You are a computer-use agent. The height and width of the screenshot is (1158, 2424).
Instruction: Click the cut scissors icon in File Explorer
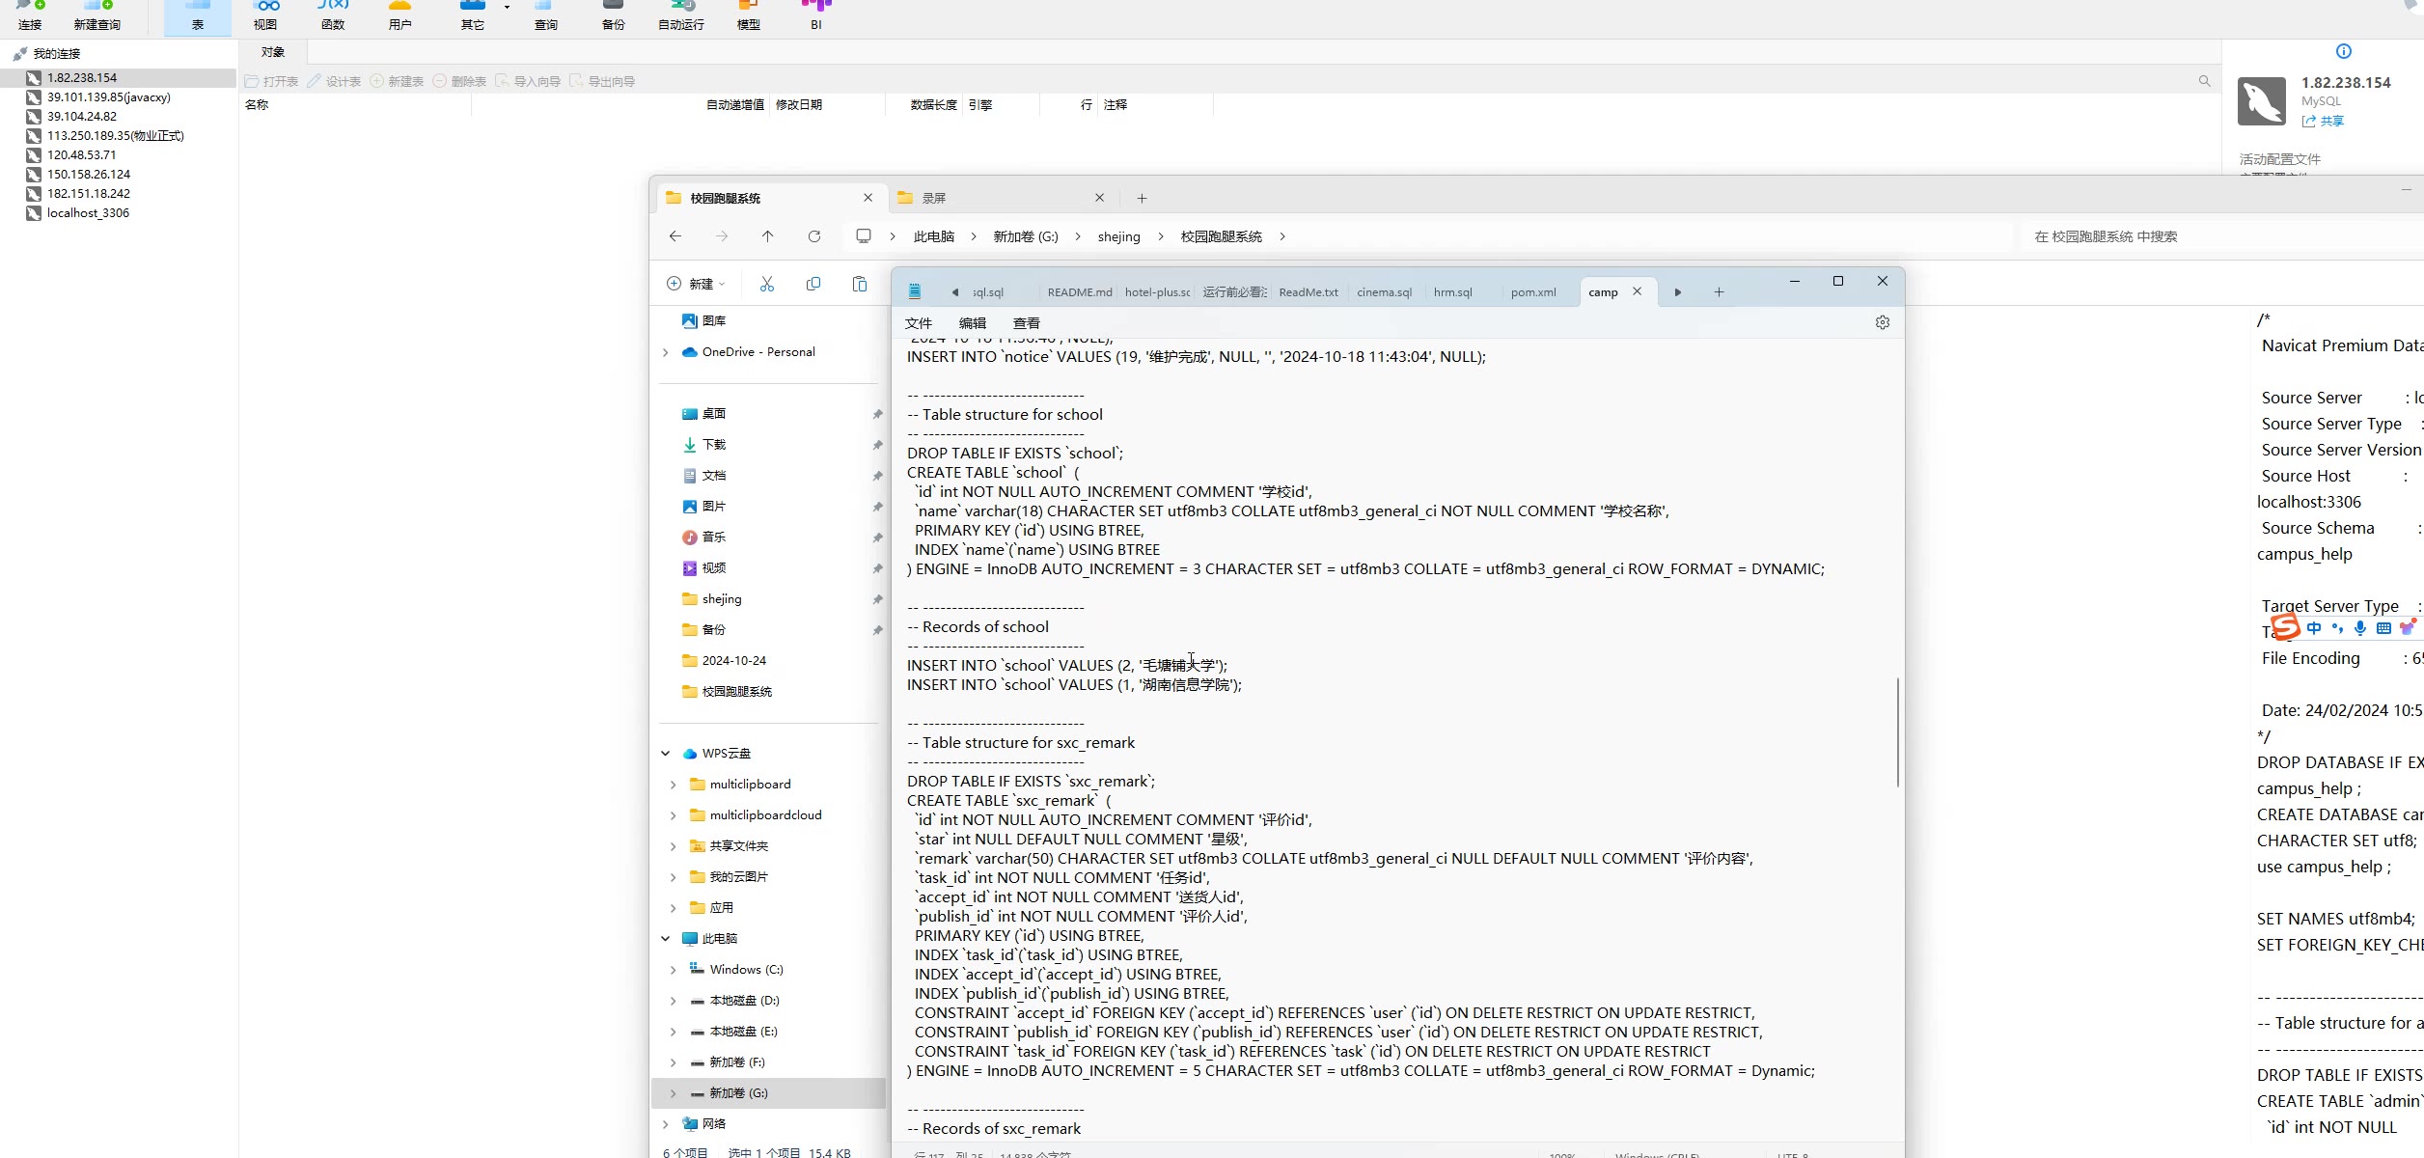(767, 284)
